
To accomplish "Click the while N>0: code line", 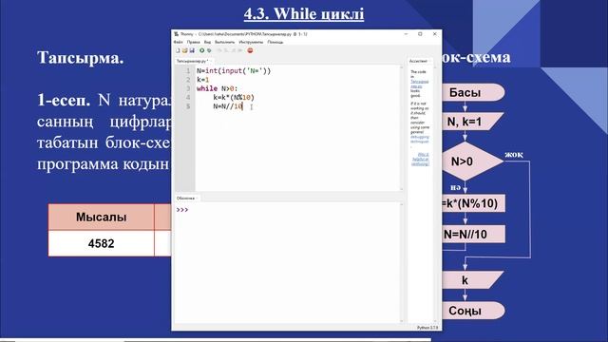I will point(218,88).
